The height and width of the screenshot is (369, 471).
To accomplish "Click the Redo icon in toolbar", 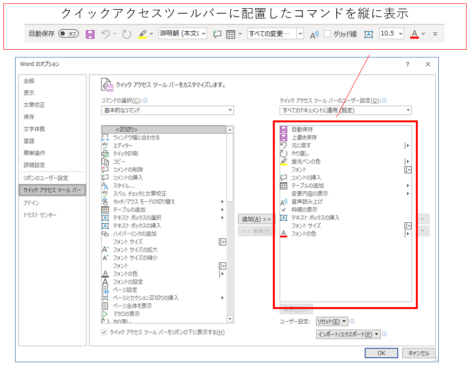I will click(x=127, y=34).
